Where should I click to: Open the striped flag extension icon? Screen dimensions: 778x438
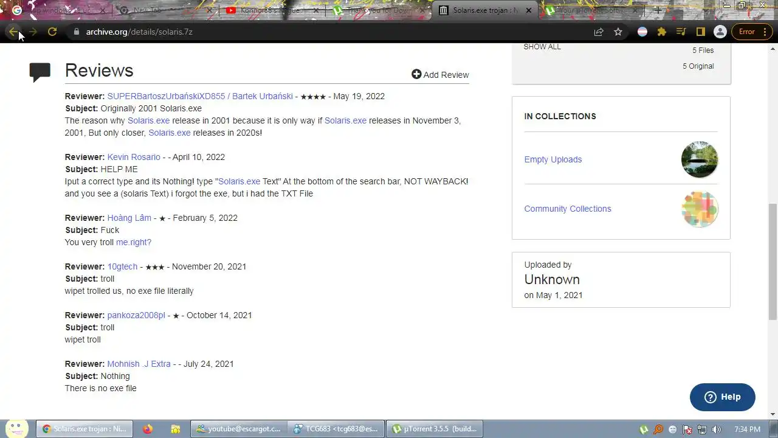pos(642,32)
